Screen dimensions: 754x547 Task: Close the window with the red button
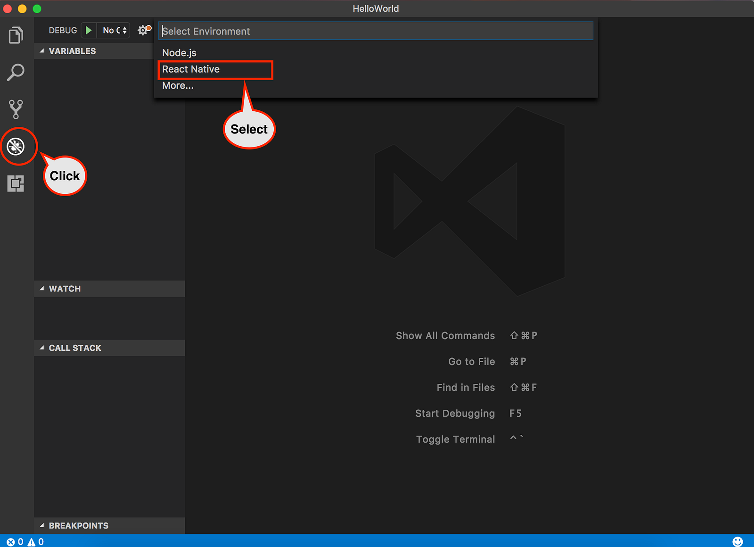click(7, 8)
